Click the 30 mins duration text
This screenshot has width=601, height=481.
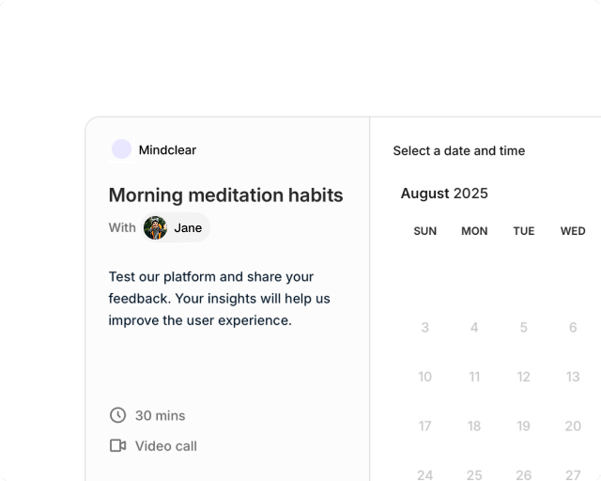160,415
